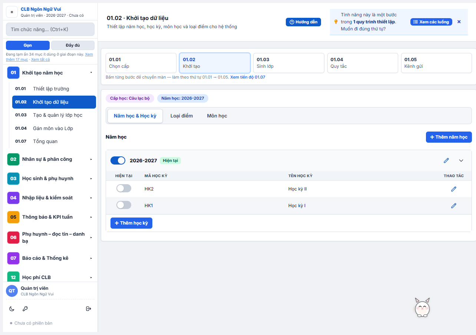This screenshot has height=335, width=476.
Task: Click the edit pencil for HK2 row
Action: click(x=453, y=189)
